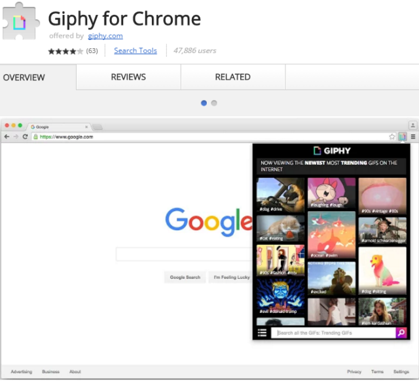The height and width of the screenshot is (381, 419).
Task: Open the #laughing #laugh GIF thumbnail
Action: [331, 193]
